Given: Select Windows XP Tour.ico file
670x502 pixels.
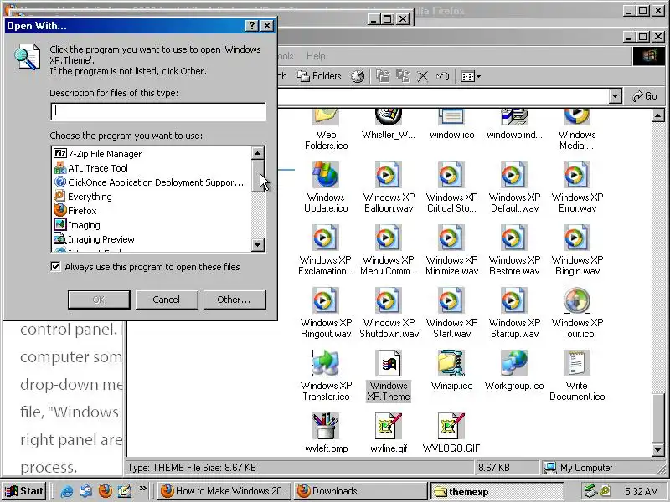Looking at the screenshot, I should (577, 313).
